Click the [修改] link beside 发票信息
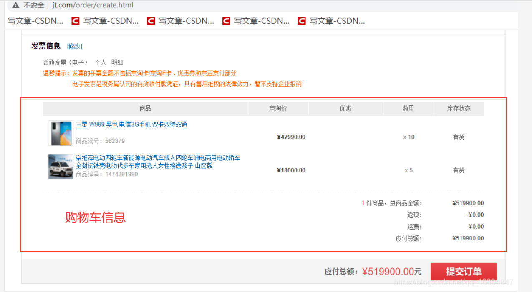This screenshot has width=532, height=292. 75,46
